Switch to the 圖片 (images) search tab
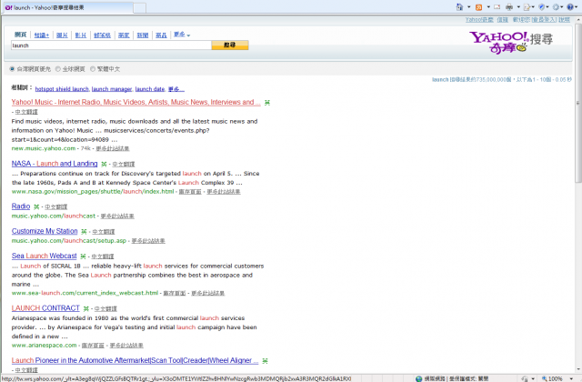The width and height of the screenshot is (582, 382). pos(62,35)
